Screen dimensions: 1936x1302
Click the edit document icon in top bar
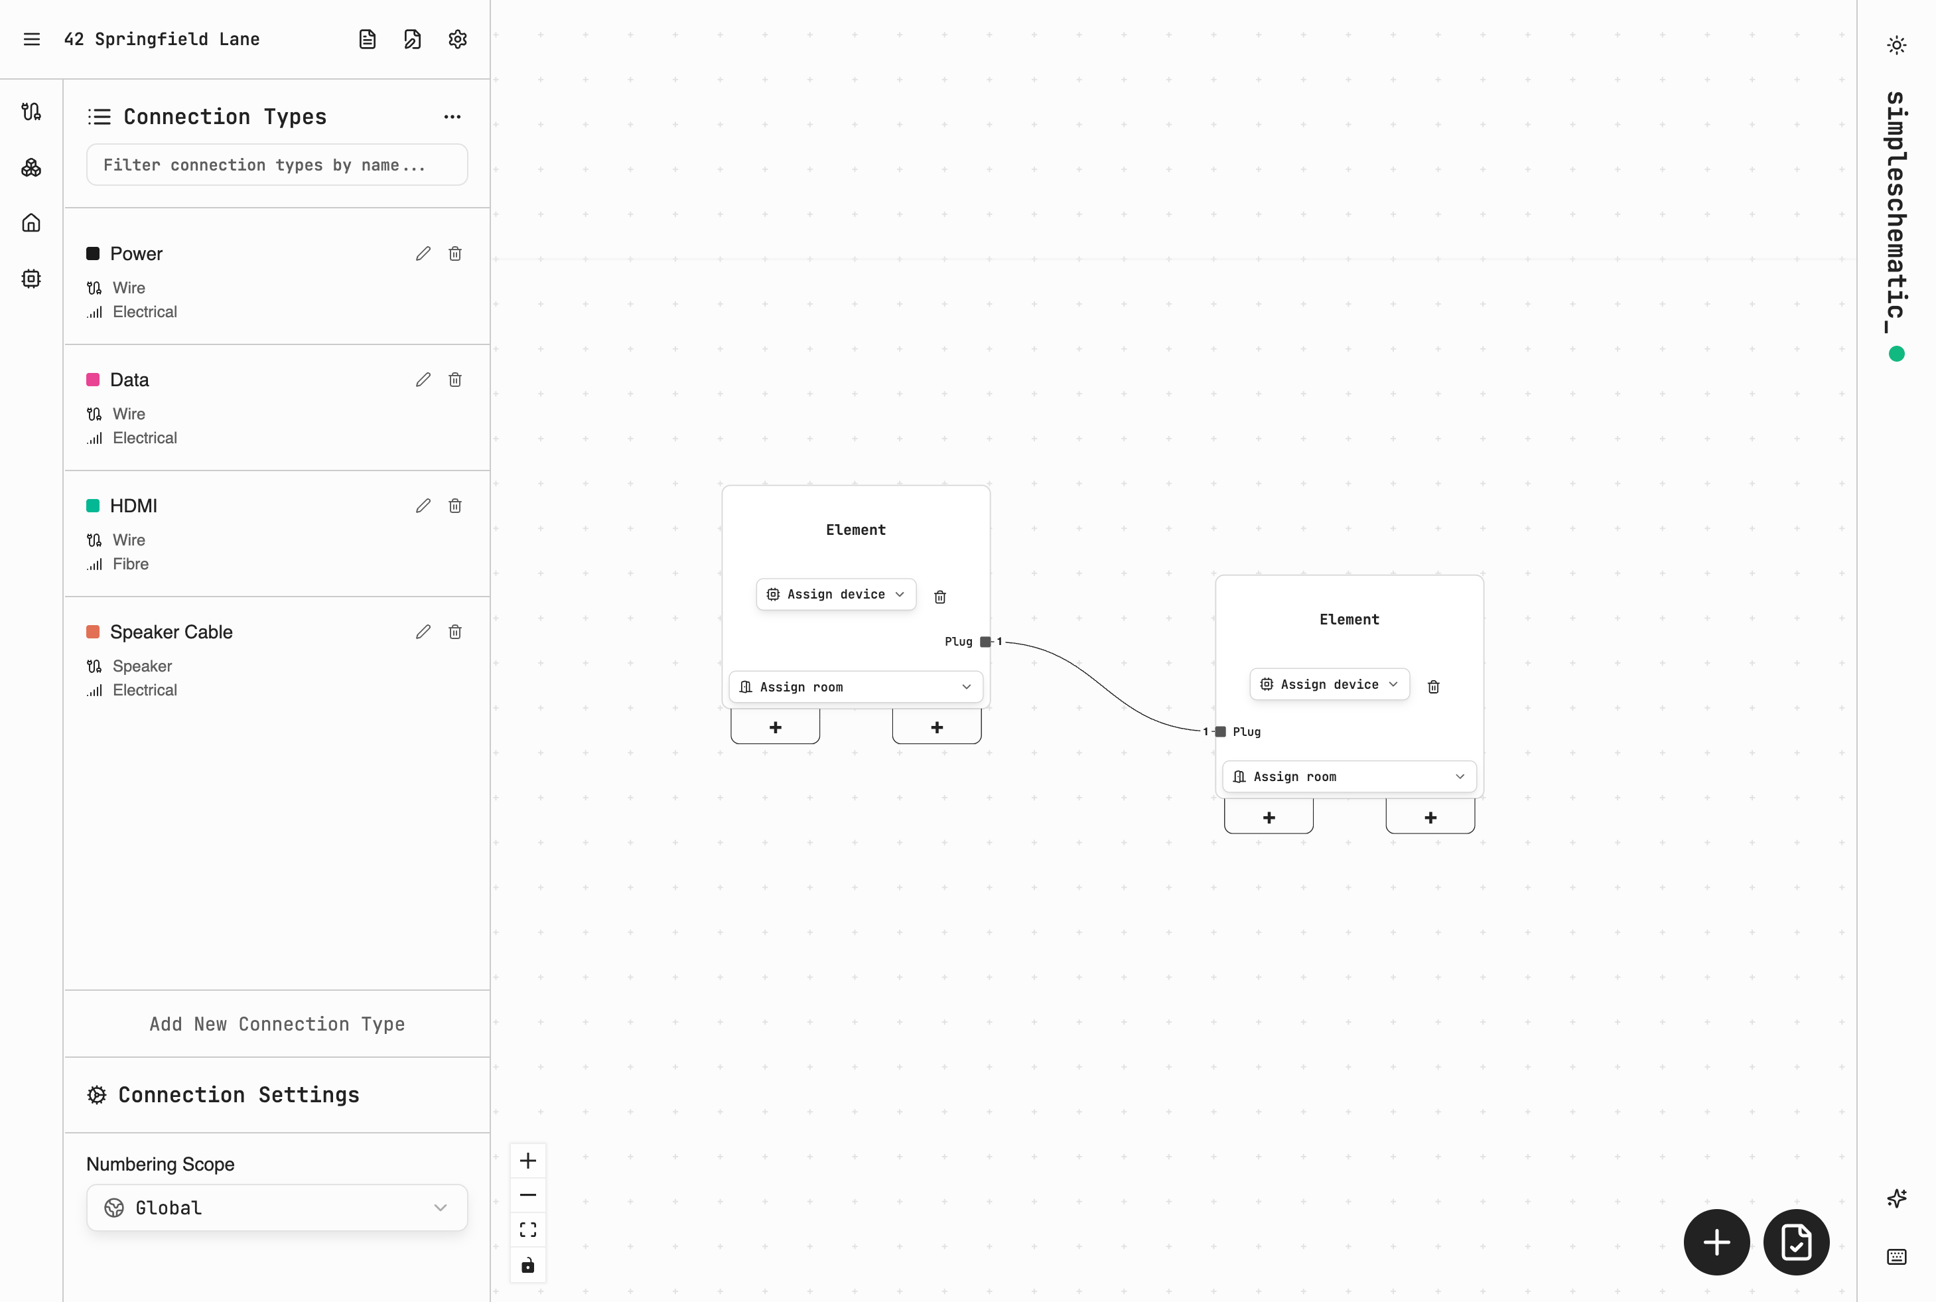pyautogui.click(x=413, y=39)
